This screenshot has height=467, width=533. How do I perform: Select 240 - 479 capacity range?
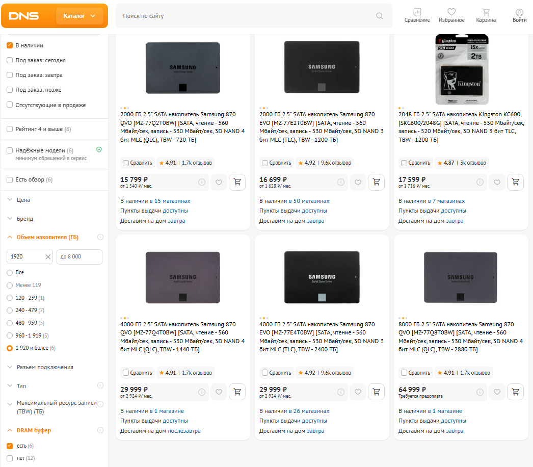pos(10,310)
